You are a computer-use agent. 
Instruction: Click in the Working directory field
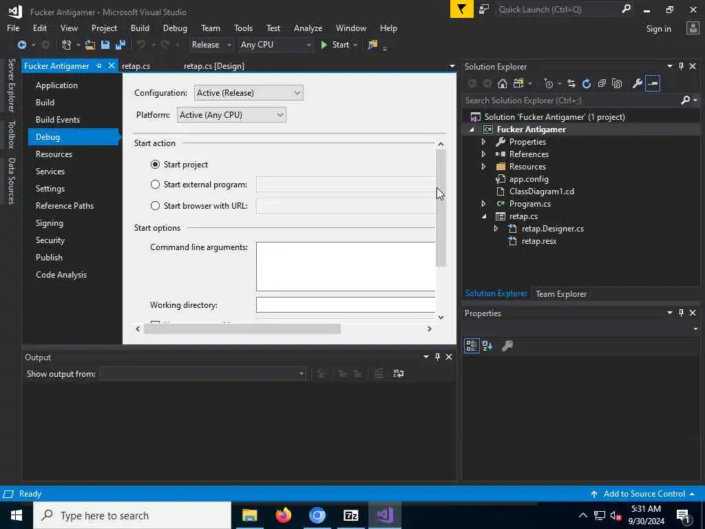(x=346, y=305)
